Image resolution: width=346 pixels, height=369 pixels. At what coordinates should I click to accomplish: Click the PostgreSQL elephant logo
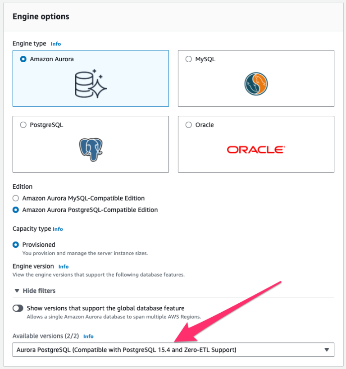(90, 147)
